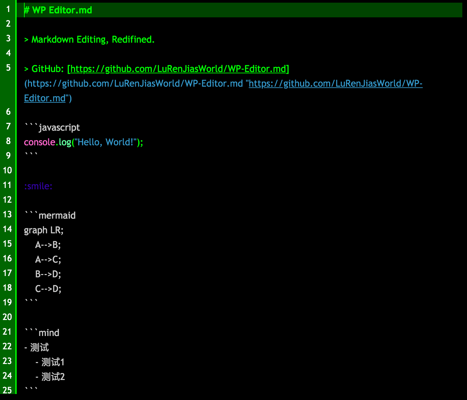Click gutter line number 14
Image resolution: width=467 pixels, height=400 pixels.
click(x=7, y=229)
